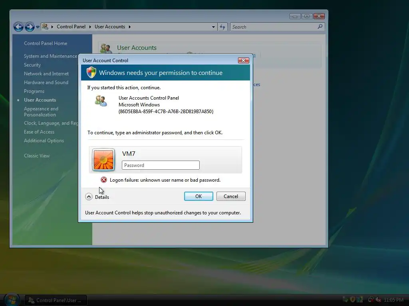Click the Details label in UAC dialog
Image resolution: width=409 pixels, height=306 pixels.
point(102,197)
